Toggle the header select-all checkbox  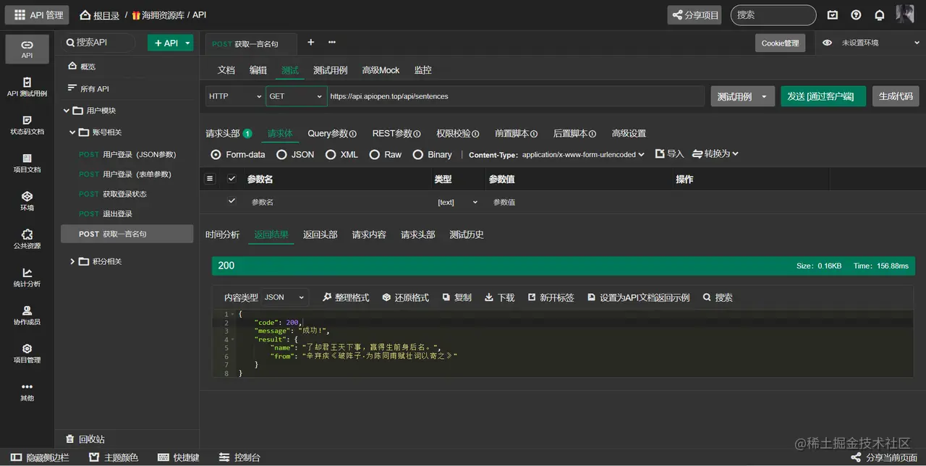pyautogui.click(x=231, y=179)
